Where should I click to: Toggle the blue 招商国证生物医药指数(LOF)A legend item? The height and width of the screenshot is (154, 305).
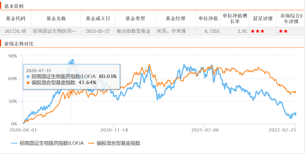(x=47, y=143)
